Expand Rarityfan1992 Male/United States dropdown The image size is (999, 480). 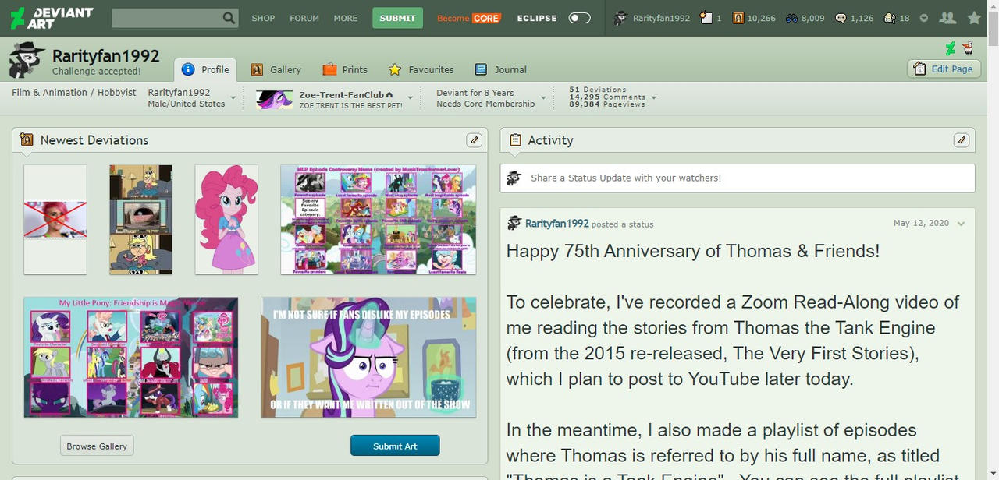tap(233, 99)
